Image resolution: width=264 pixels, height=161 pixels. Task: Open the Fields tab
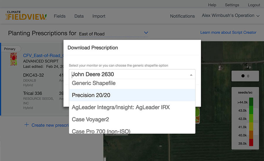click(60, 16)
